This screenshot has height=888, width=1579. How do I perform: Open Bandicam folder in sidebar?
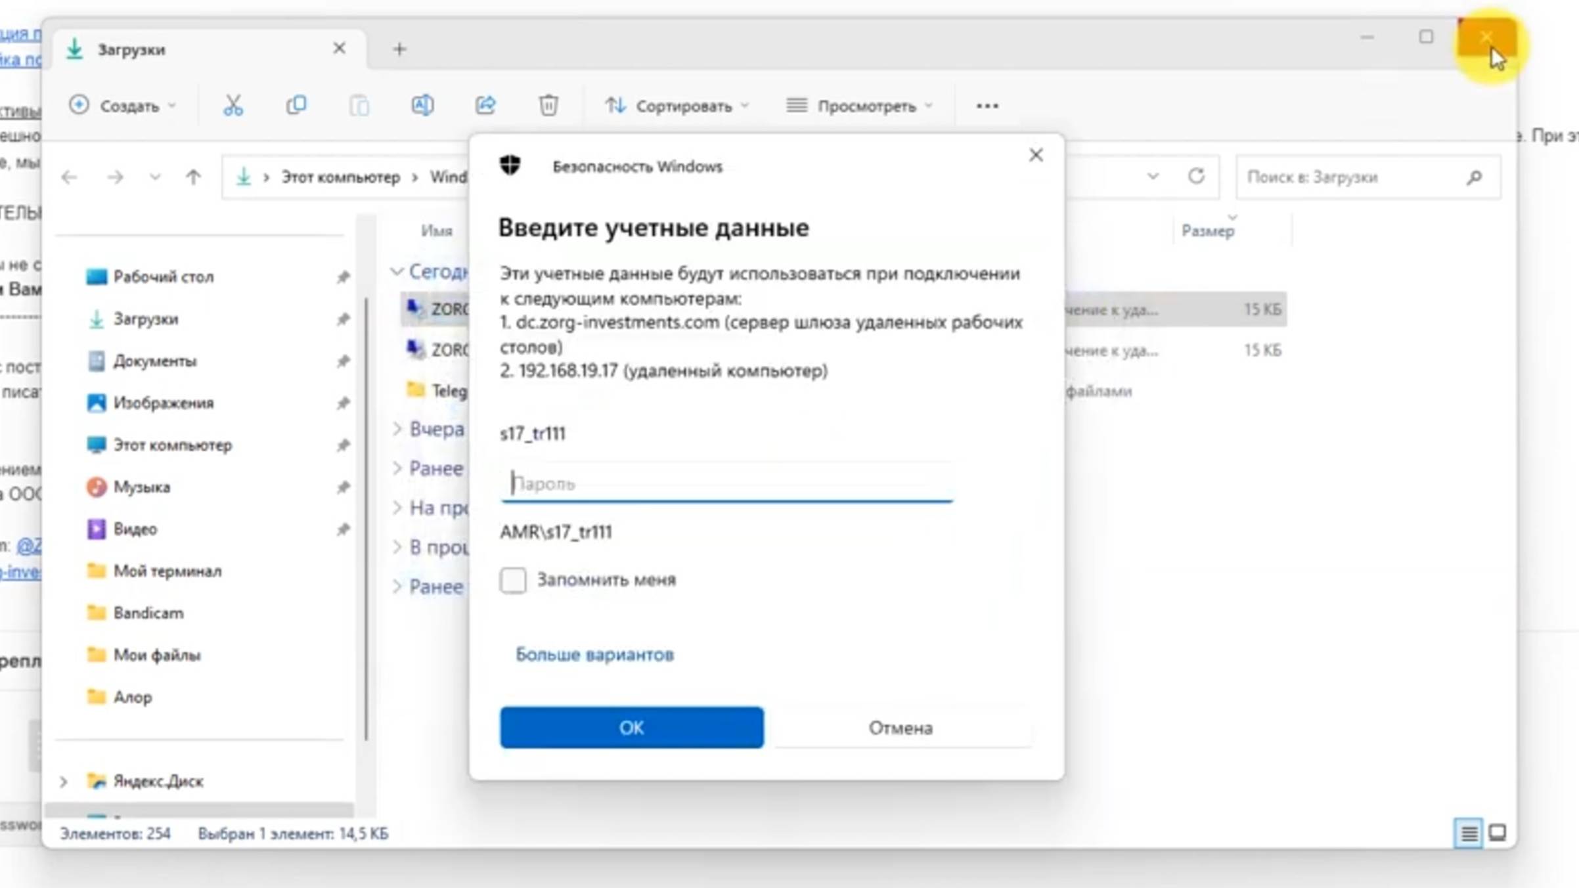(x=148, y=613)
